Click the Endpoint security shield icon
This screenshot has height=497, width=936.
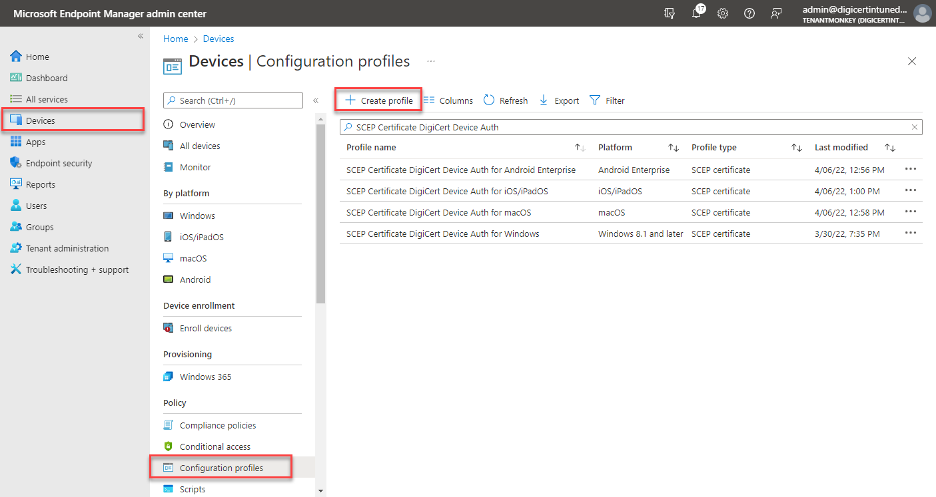(x=16, y=163)
